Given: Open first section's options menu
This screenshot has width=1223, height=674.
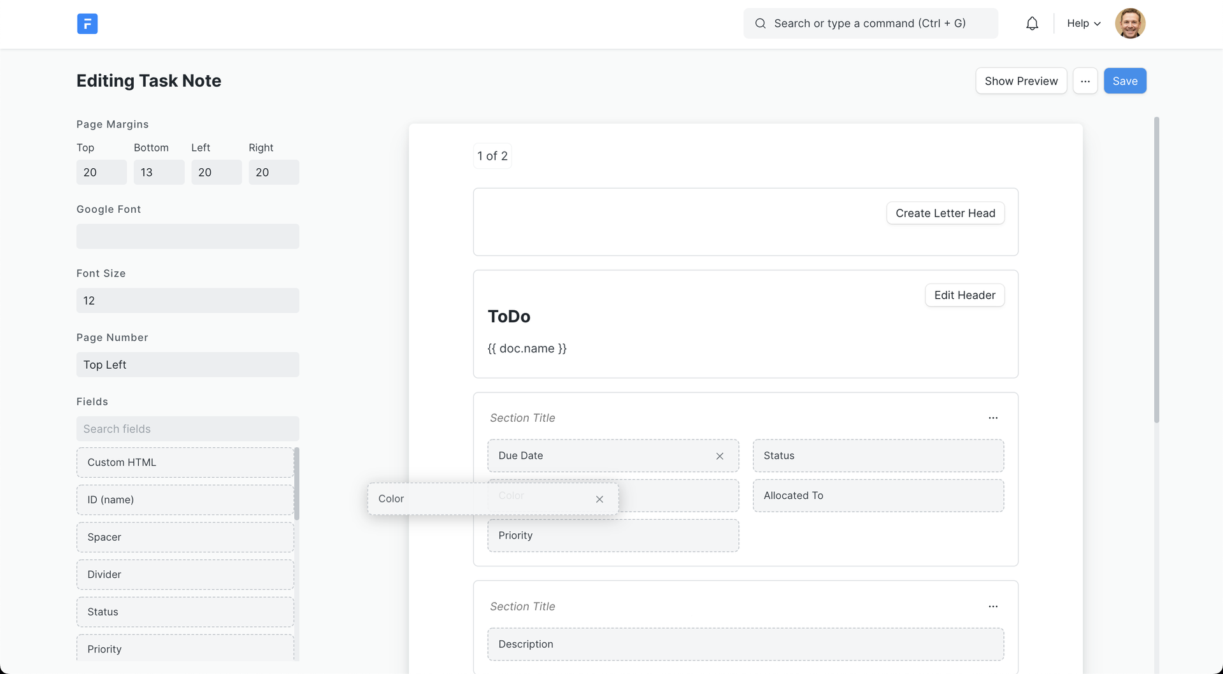Looking at the screenshot, I should pos(993,418).
